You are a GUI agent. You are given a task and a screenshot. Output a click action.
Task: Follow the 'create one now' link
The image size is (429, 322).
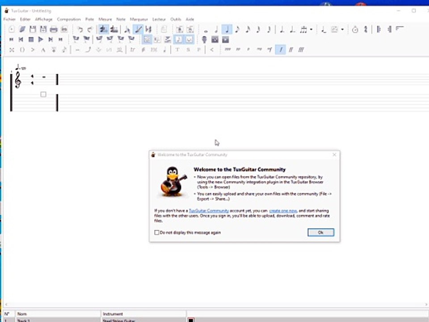coord(283,211)
